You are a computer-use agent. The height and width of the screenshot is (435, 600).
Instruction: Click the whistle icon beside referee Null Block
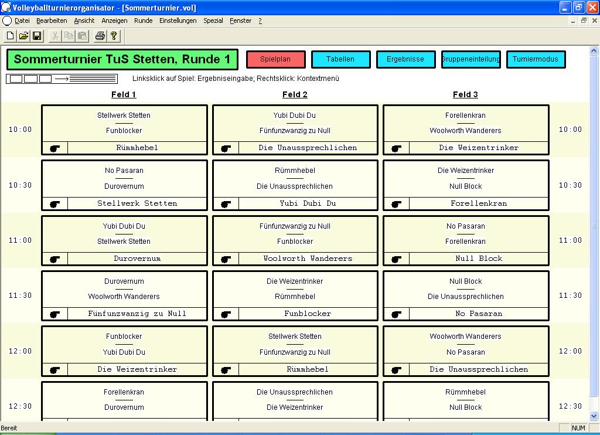click(397, 259)
